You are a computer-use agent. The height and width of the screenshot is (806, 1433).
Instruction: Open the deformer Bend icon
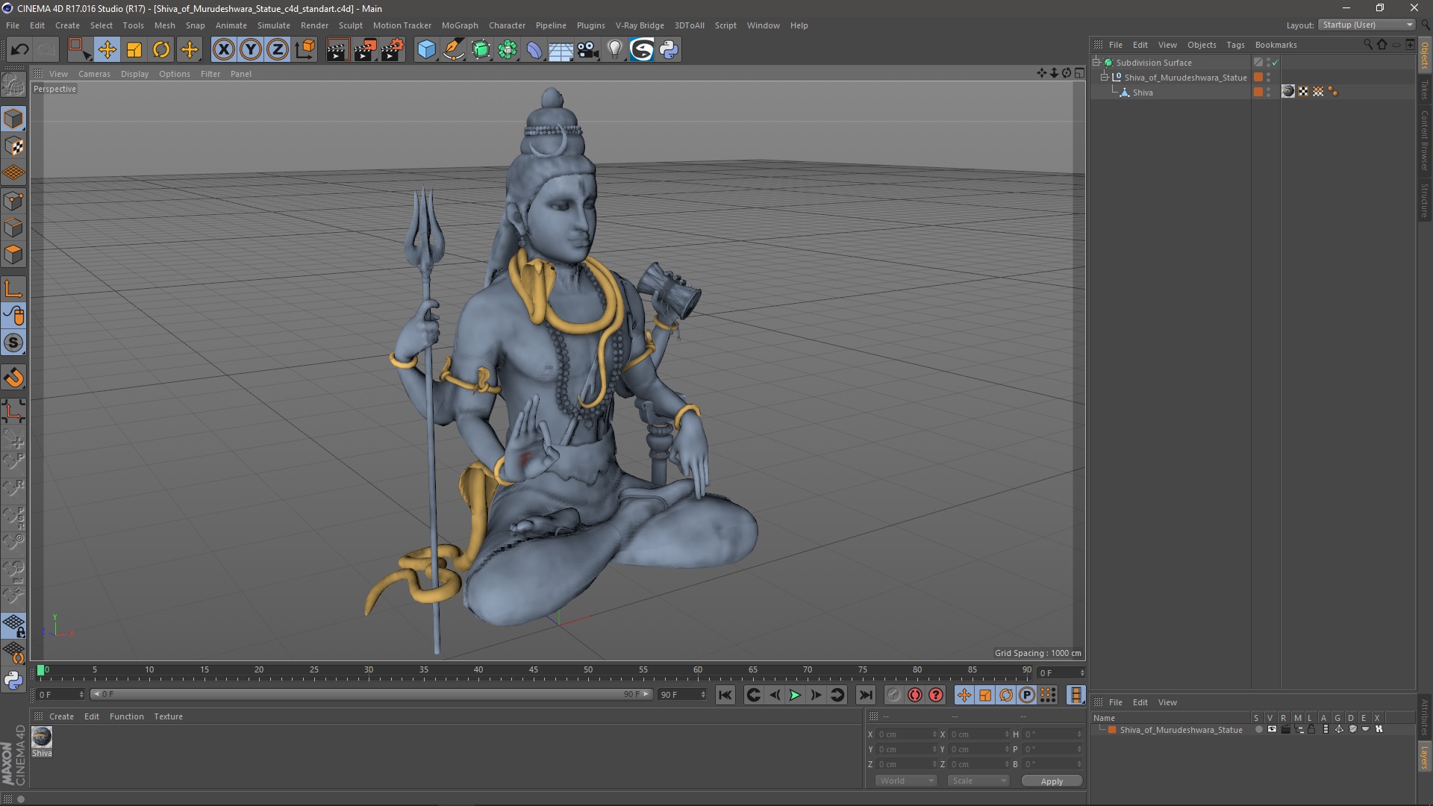pos(534,49)
